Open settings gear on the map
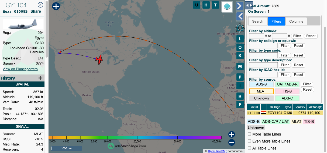Viewport: 327px width, 153px height. click(240, 28)
